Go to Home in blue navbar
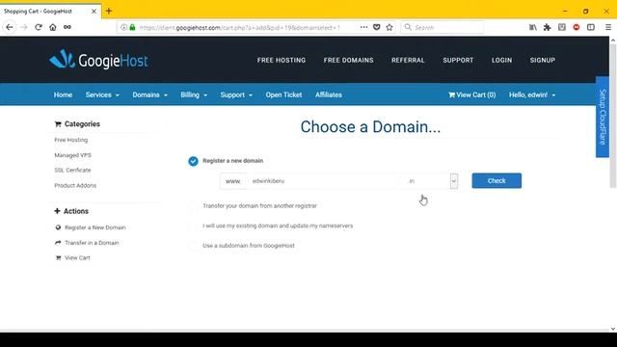Screen dimensions: 617x347 tap(63, 94)
